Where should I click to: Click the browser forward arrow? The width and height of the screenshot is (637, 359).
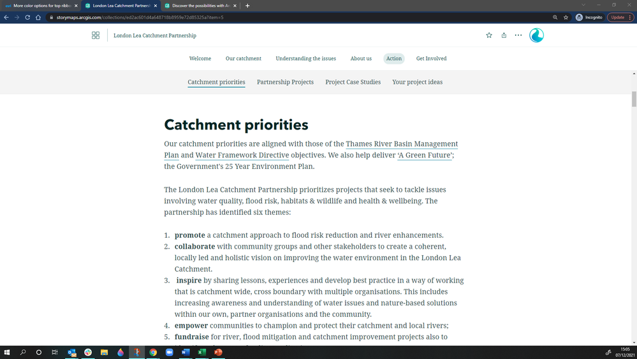(17, 17)
